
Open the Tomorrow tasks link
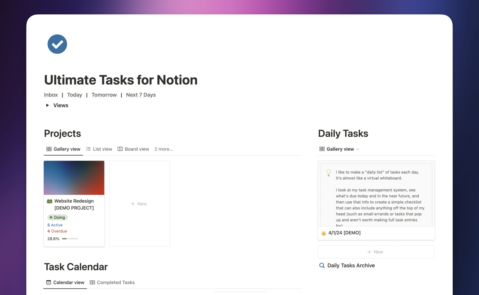tap(104, 95)
